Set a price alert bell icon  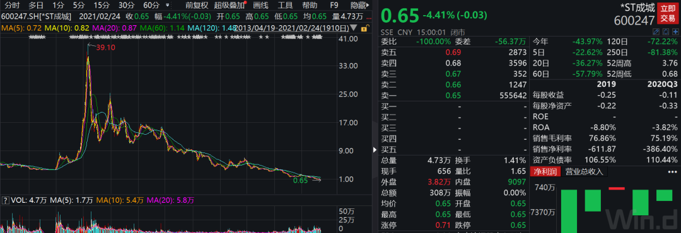pyautogui.click(x=666, y=32)
